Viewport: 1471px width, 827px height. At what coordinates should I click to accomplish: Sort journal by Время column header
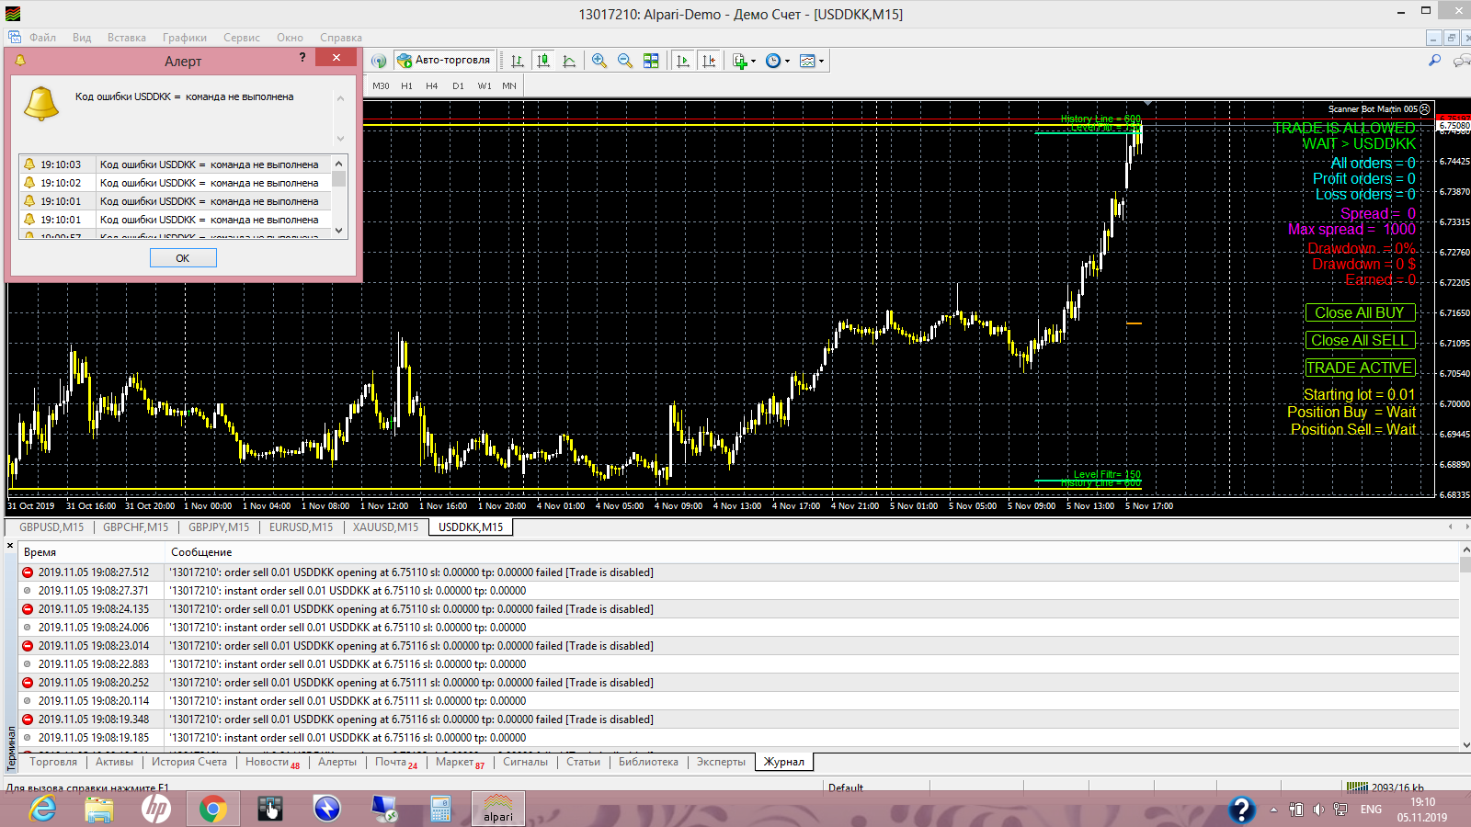coord(91,552)
